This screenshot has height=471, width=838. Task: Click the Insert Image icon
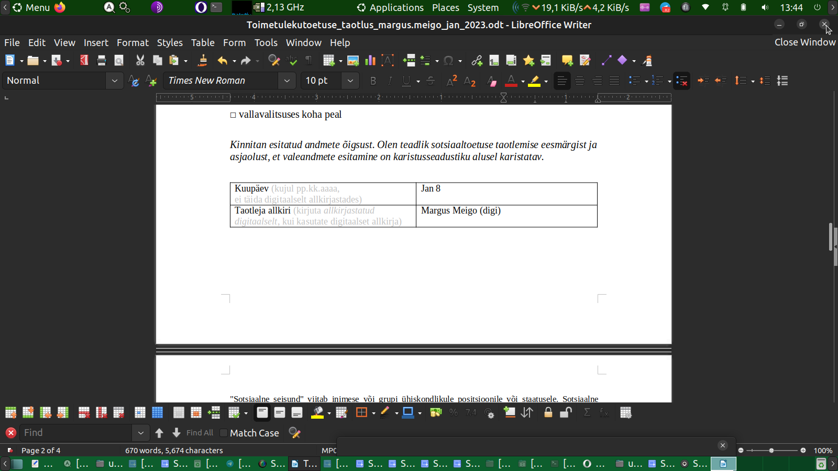[x=353, y=61]
